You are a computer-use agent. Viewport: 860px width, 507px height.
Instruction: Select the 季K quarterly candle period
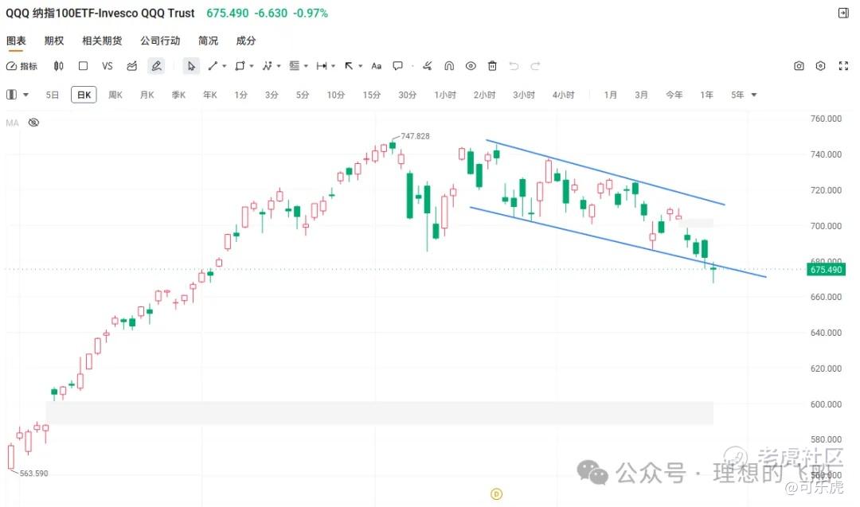pos(179,95)
